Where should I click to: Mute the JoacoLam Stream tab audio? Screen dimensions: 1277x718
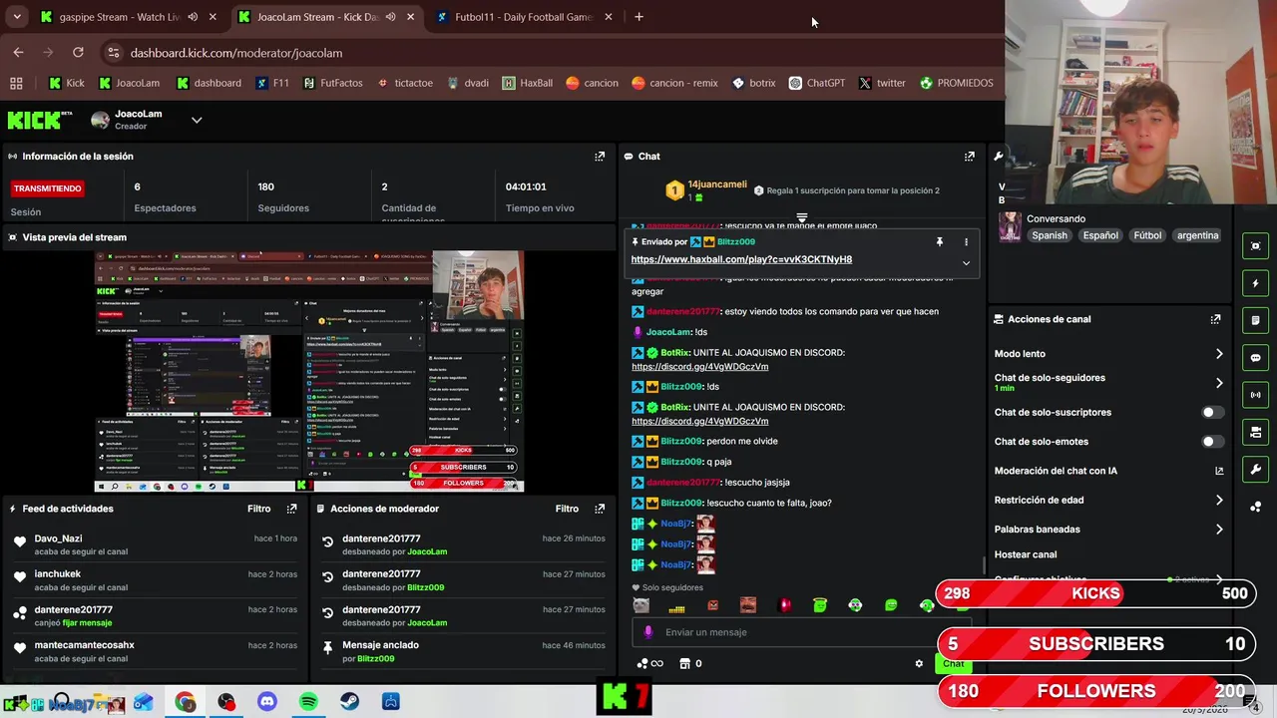pos(390,17)
